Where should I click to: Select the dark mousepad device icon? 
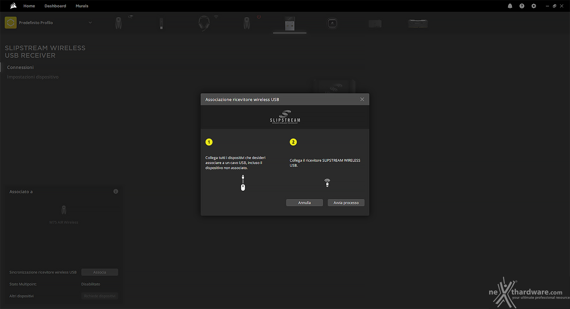375,24
